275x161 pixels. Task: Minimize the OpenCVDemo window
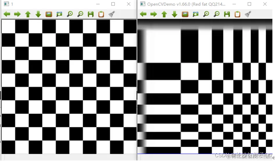[234, 4]
